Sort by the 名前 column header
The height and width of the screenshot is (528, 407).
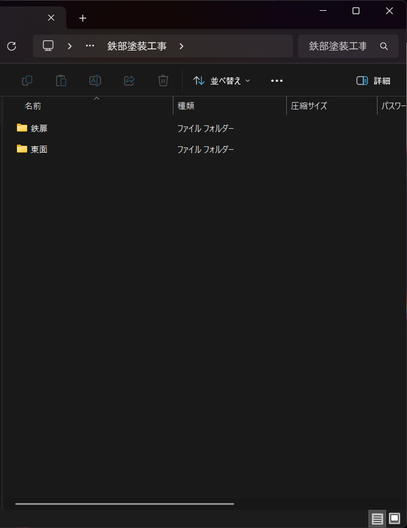click(33, 106)
